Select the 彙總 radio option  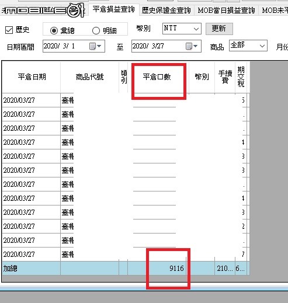point(54,30)
